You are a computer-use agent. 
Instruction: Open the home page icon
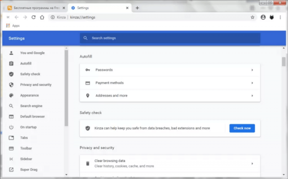[x=42, y=17]
